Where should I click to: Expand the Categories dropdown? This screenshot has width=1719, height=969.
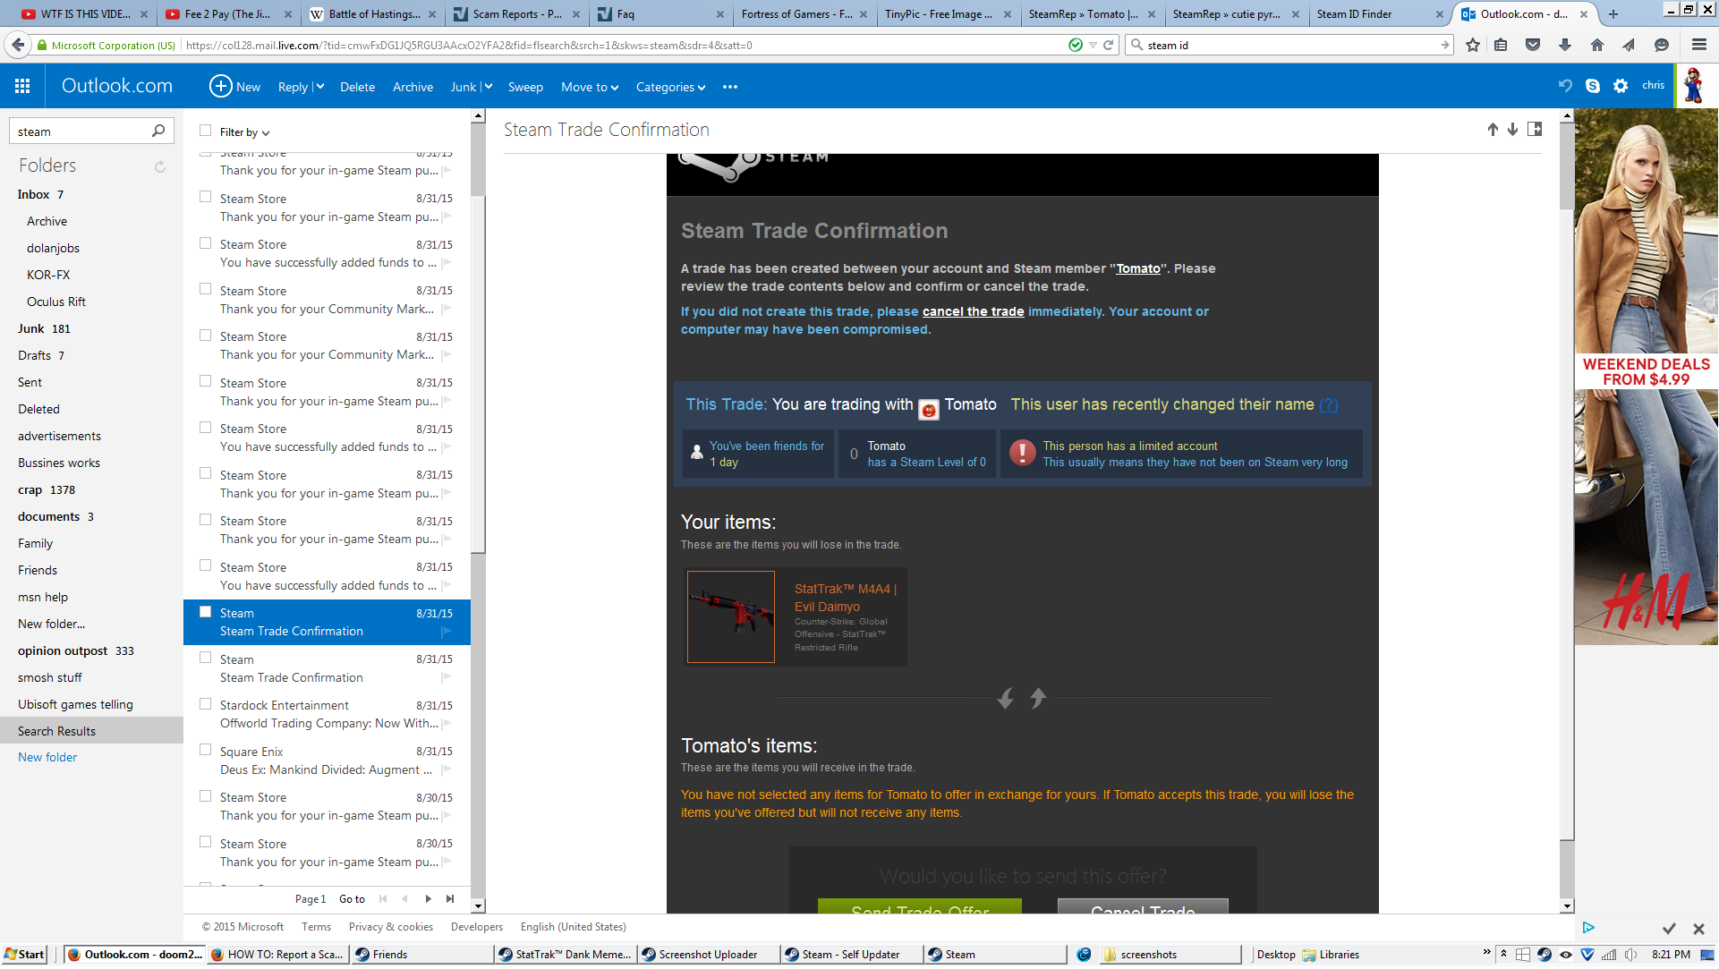pyautogui.click(x=670, y=87)
